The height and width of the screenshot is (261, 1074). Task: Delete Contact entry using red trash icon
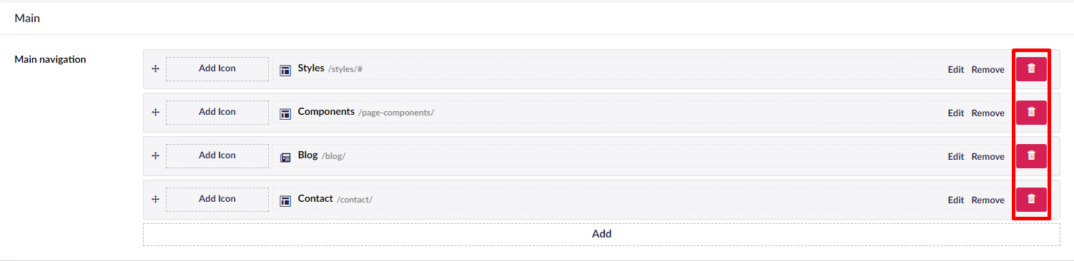coord(1031,199)
